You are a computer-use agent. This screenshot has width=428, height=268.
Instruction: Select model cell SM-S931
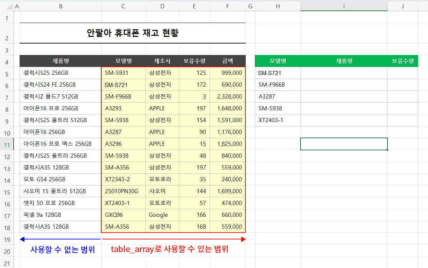click(x=123, y=73)
